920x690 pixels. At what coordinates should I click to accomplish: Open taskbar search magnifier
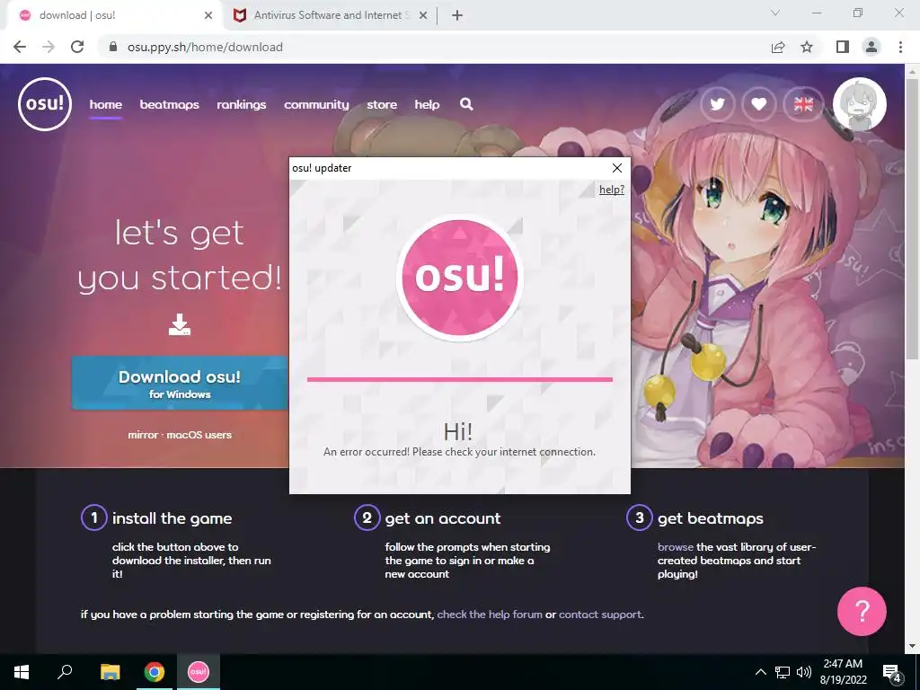tap(65, 672)
